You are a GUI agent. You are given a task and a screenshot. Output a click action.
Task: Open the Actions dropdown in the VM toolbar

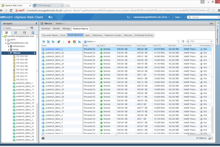90,41
